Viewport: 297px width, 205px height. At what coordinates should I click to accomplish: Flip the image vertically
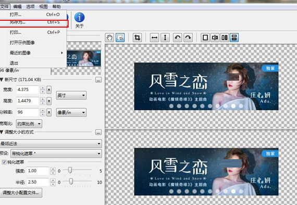(x=165, y=37)
